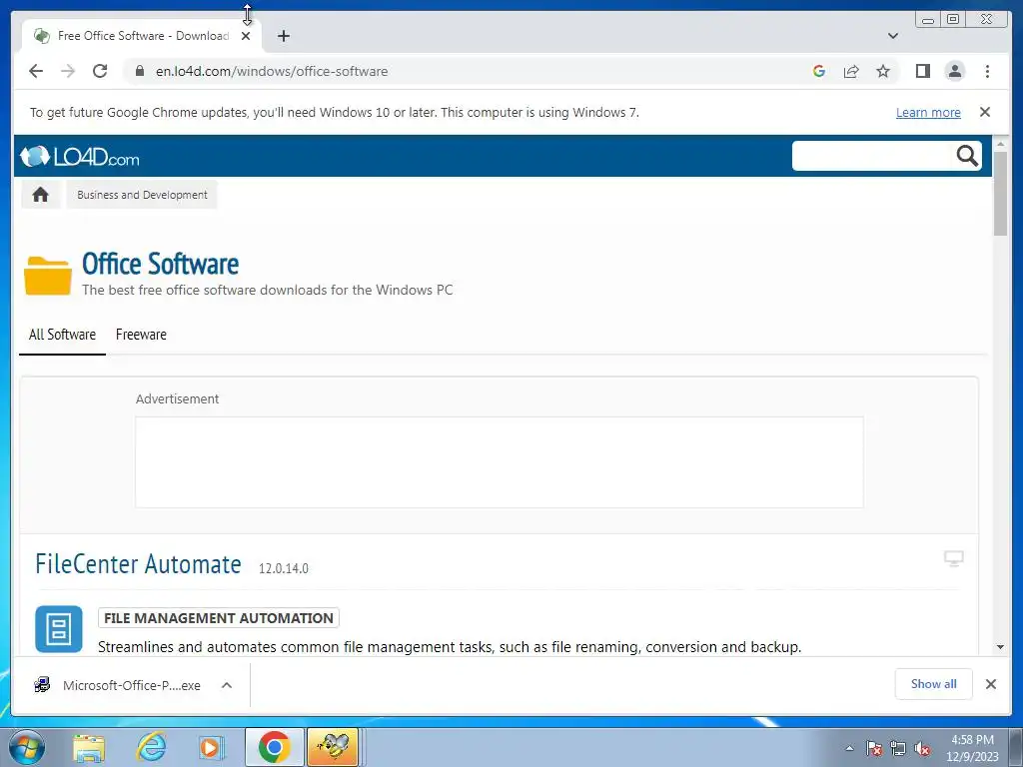Open the Chrome profile avatar menu
This screenshot has width=1023, height=767.
click(954, 71)
